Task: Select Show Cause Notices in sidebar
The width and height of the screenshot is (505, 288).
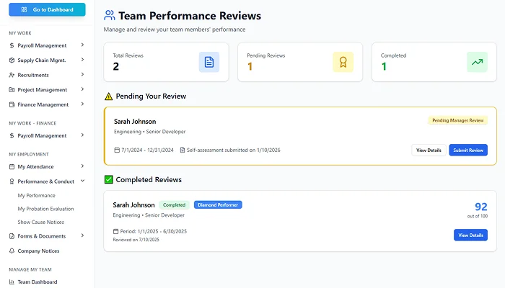Action: click(x=40, y=222)
